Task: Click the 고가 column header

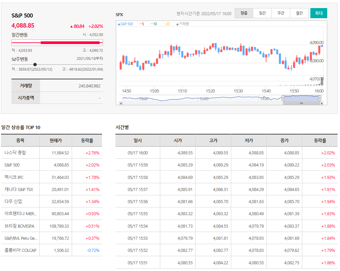Action: 213,140
